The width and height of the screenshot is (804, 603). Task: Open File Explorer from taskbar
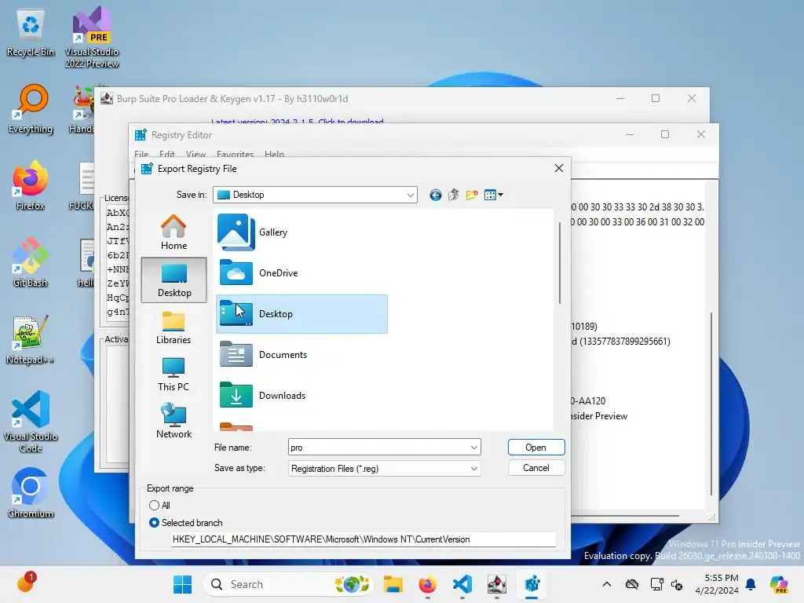(x=393, y=584)
